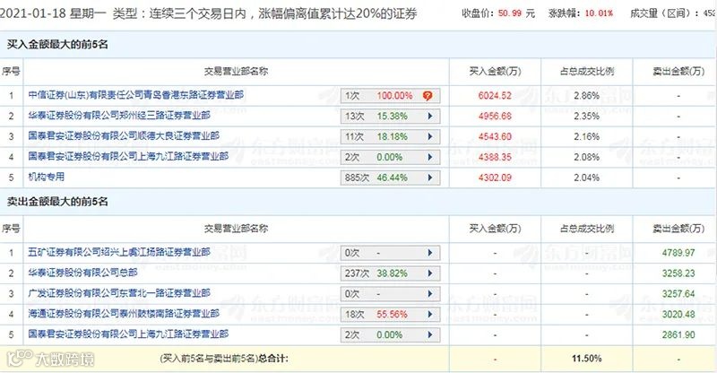The width and height of the screenshot is (717, 373).
Task: Open 五矿证券绍兴上虞江扬路证券营业部 link
Action: click(x=119, y=252)
